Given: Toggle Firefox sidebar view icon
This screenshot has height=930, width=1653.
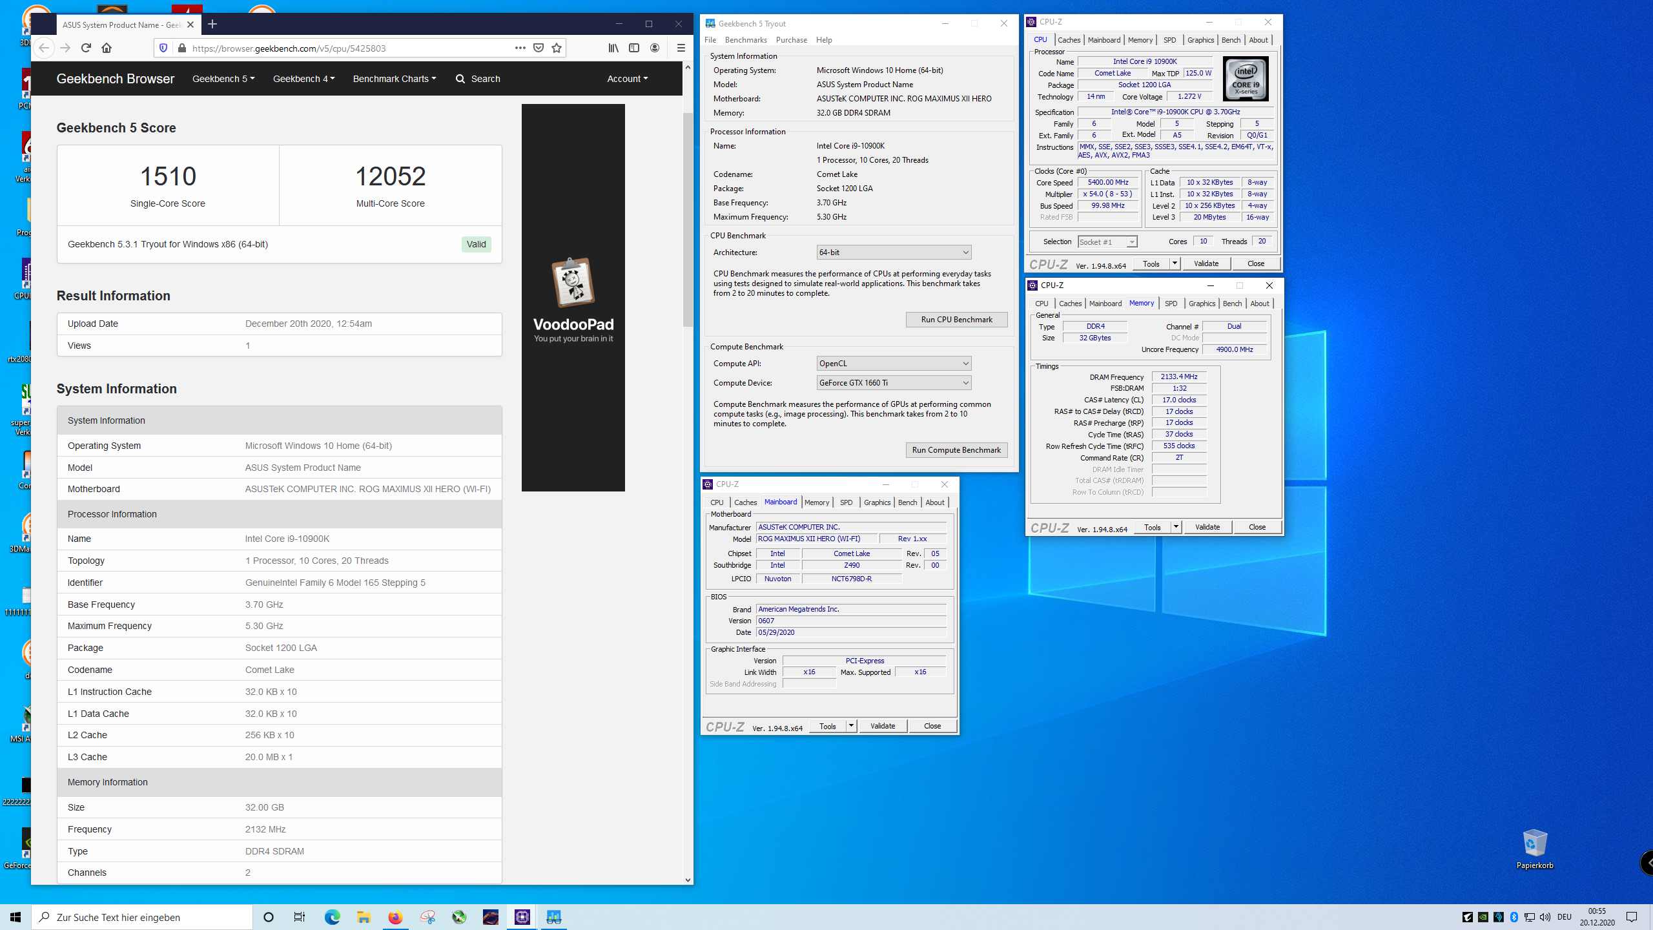Looking at the screenshot, I should coord(634,48).
